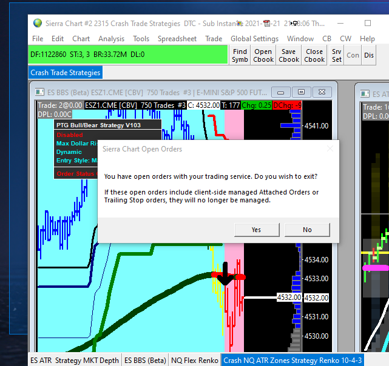The image size is (389, 366).
Task: Click the PTG Bull/Bear Strategy V103 label
Action: (x=98, y=125)
